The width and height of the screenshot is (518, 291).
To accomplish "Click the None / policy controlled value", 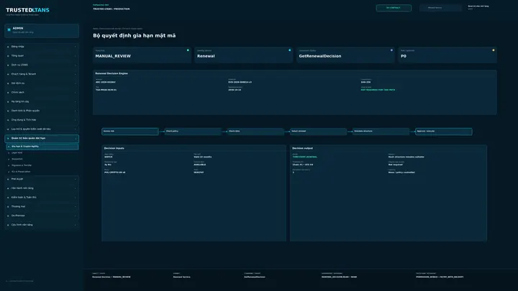I will (x=401, y=172).
